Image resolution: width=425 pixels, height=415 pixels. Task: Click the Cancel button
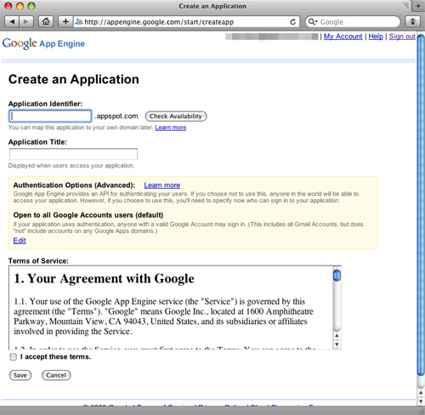(x=56, y=375)
